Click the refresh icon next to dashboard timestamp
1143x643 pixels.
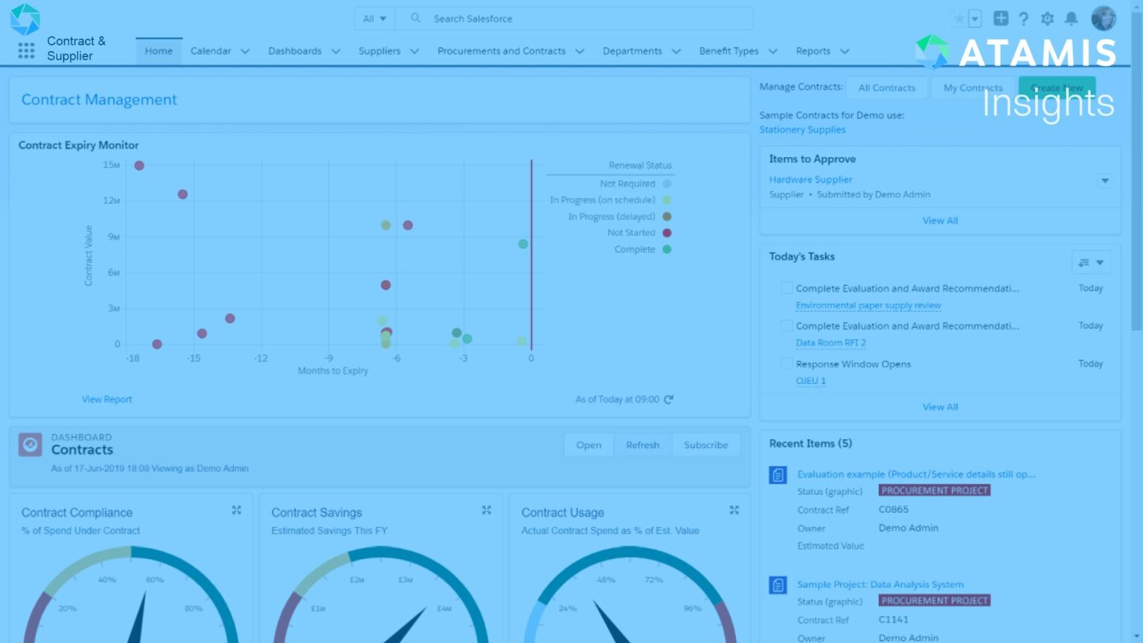[x=668, y=399]
